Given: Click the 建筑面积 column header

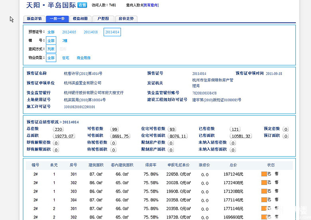Looking at the screenshot, I should (x=96, y=165).
